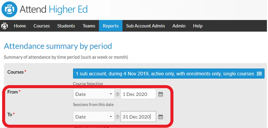
Task: Click the help question mark beside To
Action: pos(117,117)
